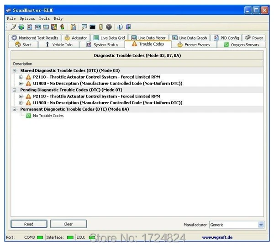
Task: Expand the pending U1900 trouble code
Action: pyautogui.click(x=21, y=103)
